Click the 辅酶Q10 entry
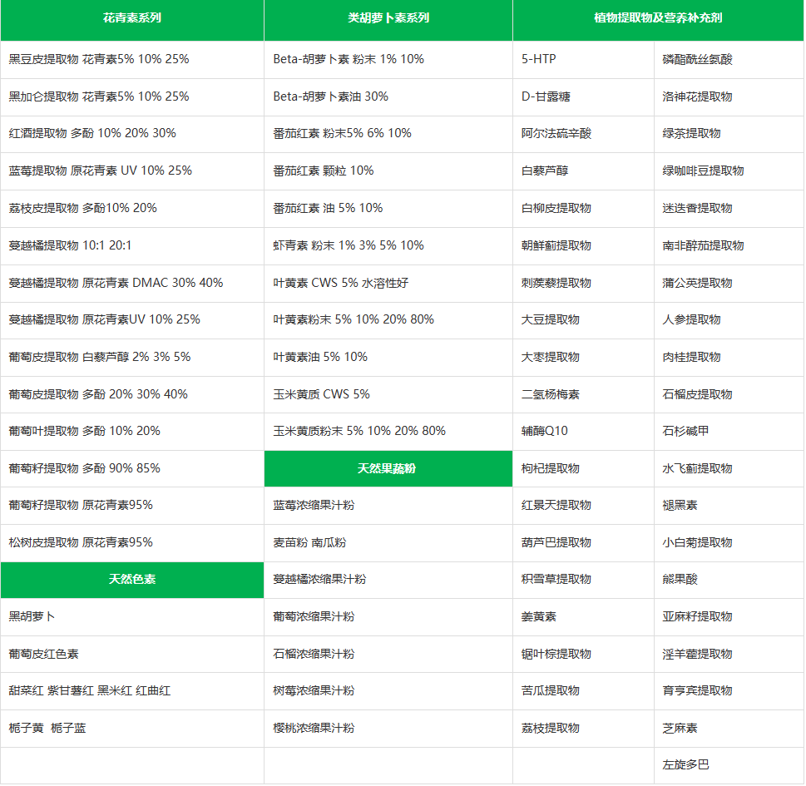This screenshot has height=786, width=806. (x=545, y=432)
